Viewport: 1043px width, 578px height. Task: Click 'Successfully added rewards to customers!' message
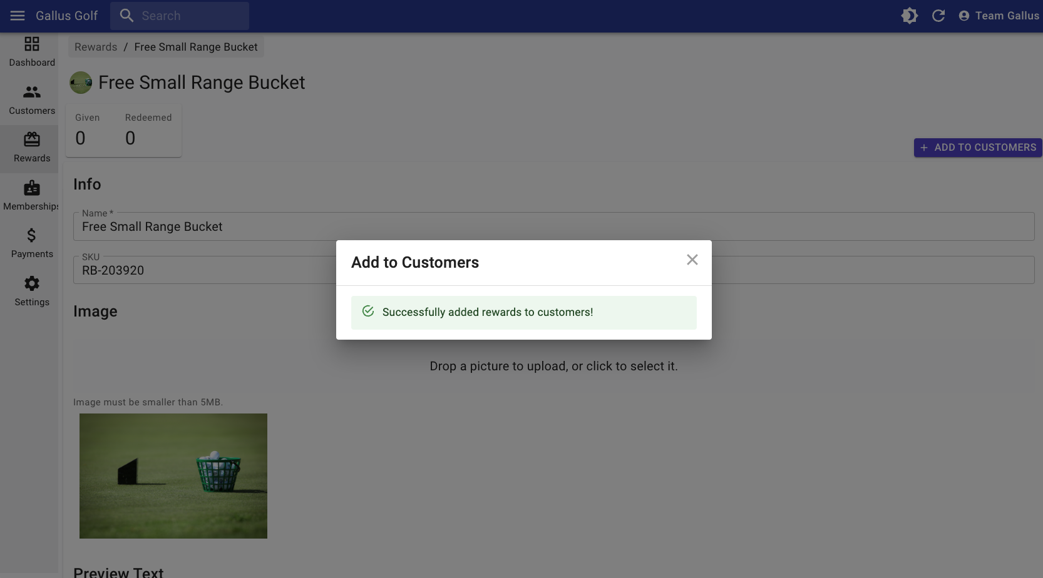(488, 312)
